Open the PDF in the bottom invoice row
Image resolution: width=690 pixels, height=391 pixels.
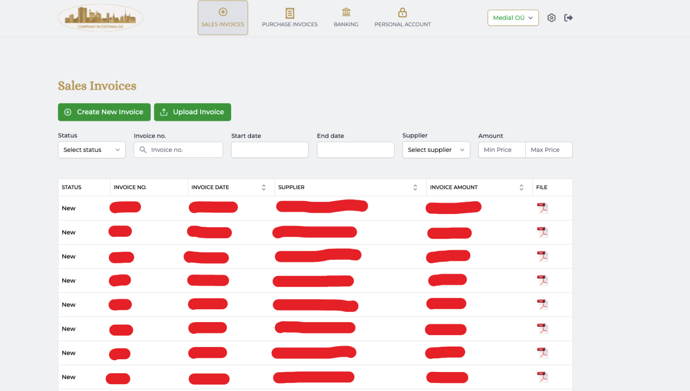click(x=542, y=376)
